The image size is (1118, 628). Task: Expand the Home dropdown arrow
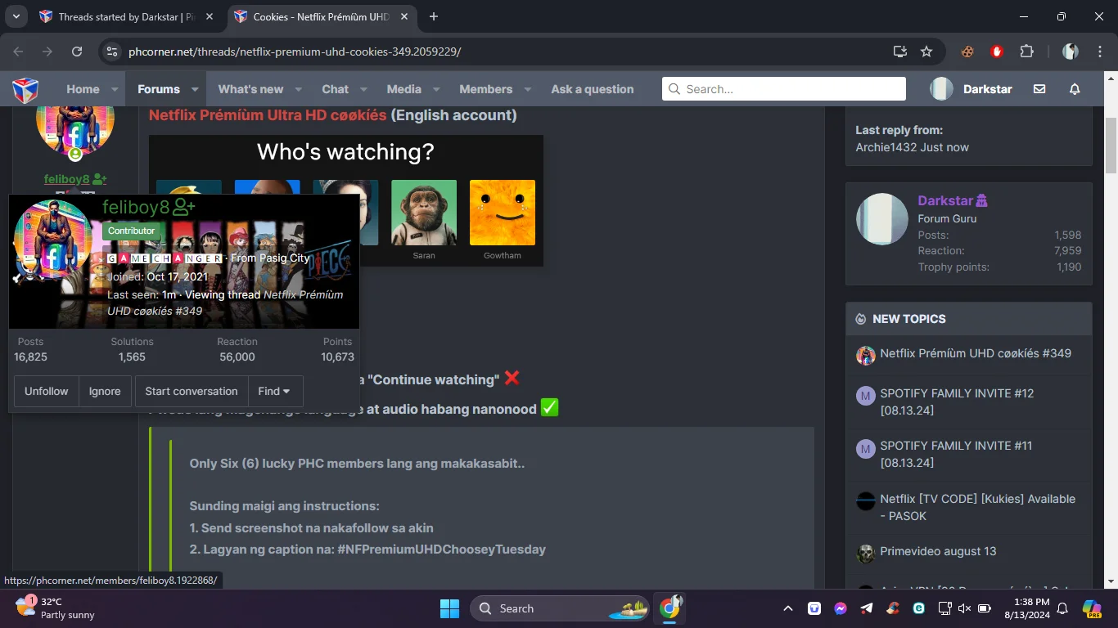(x=115, y=89)
